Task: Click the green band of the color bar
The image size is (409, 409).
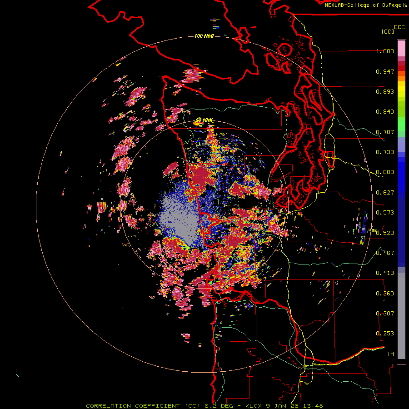Action: [x=401, y=116]
